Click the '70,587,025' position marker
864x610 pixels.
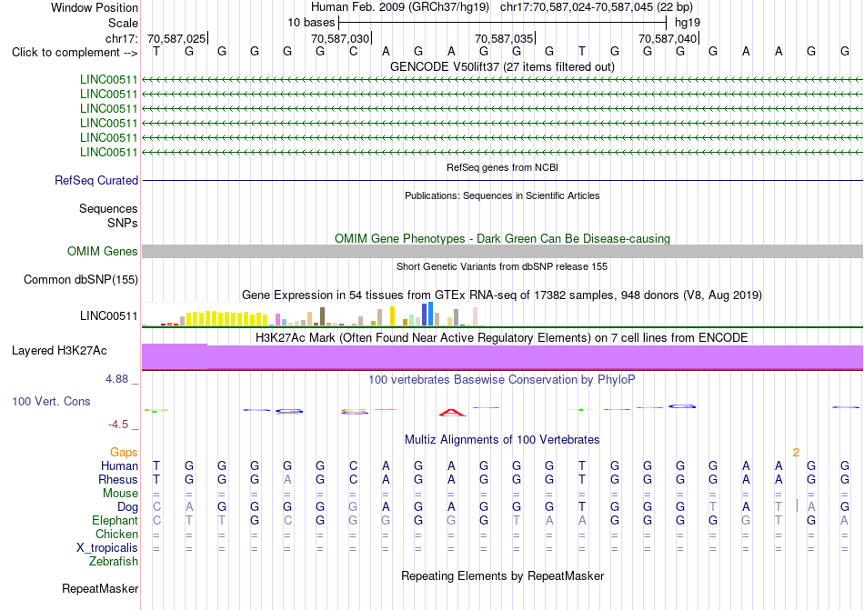pyautogui.click(x=176, y=38)
